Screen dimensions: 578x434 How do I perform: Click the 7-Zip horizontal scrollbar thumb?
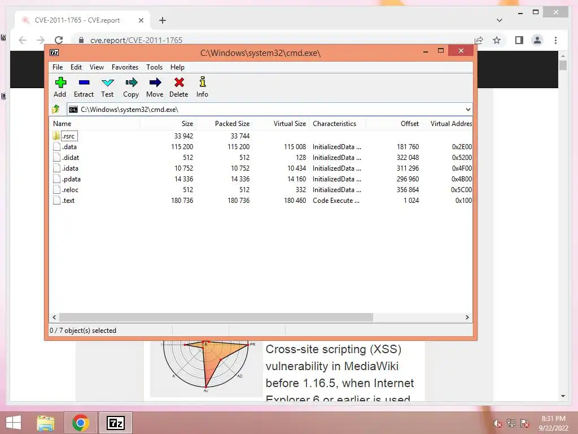[216, 318]
